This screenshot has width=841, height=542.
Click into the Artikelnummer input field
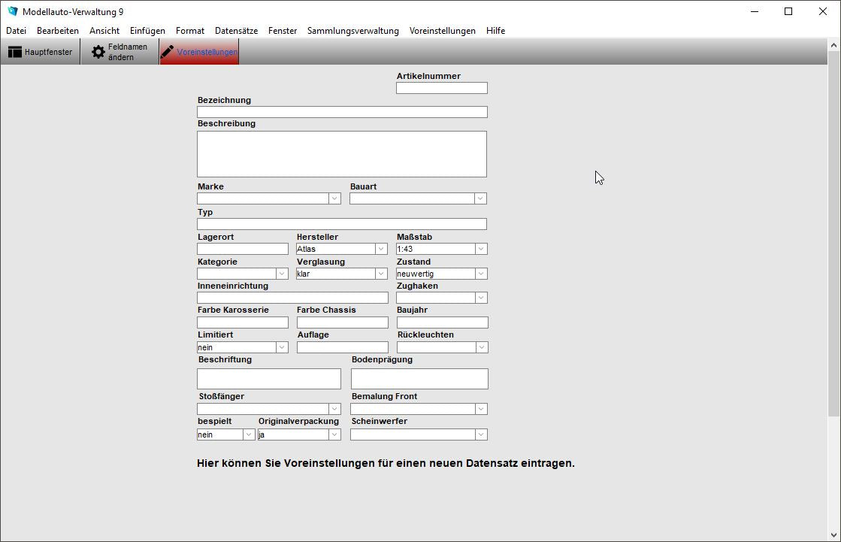pyautogui.click(x=441, y=87)
